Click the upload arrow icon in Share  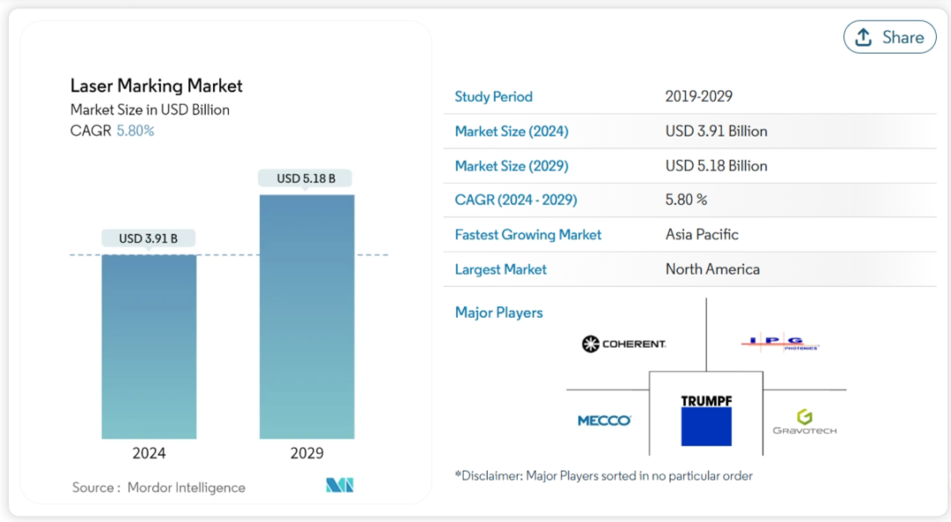863,37
